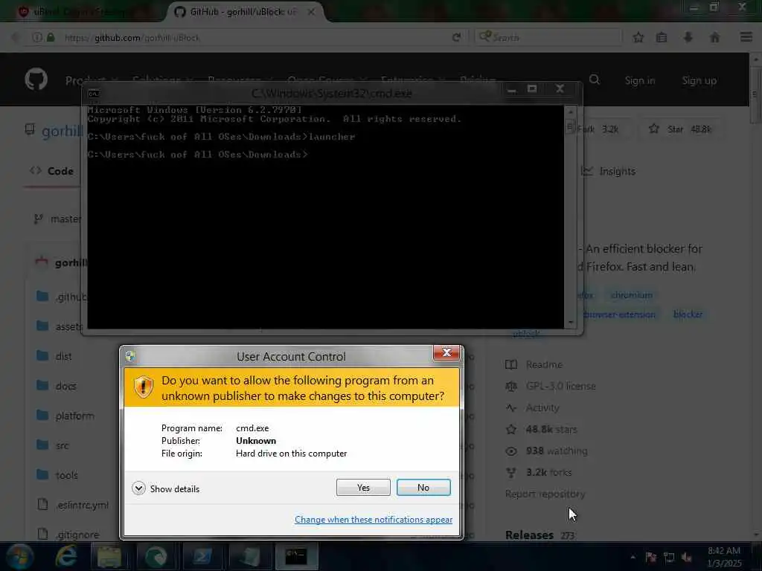Image resolution: width=762 pixels, height=571 pixels.
Task: Open the Firefox hamburger menu
Action: tap(746, 37)
